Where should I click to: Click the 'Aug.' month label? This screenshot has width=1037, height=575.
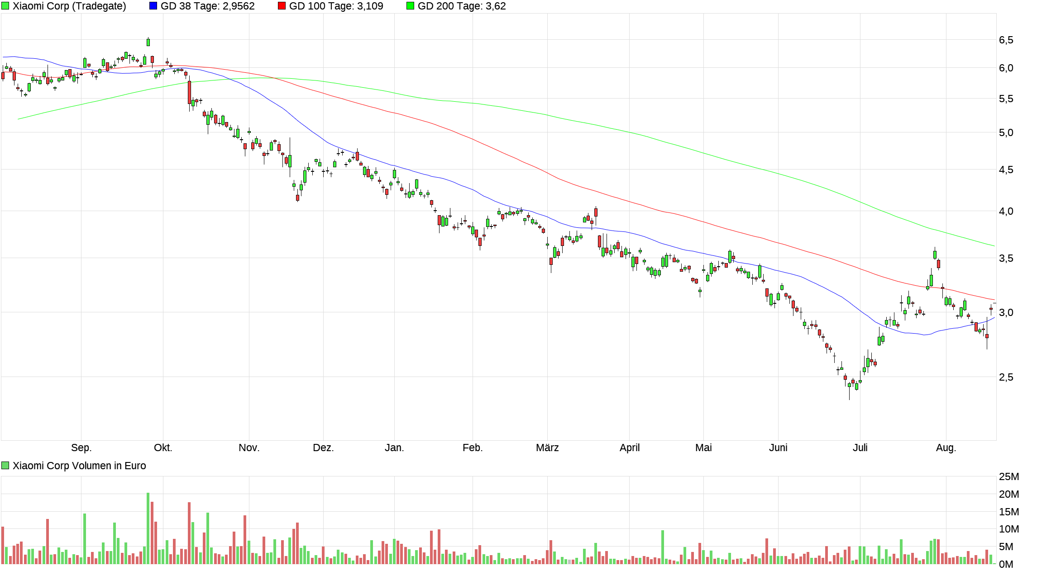pyautogui.click(x=946, y=448)
